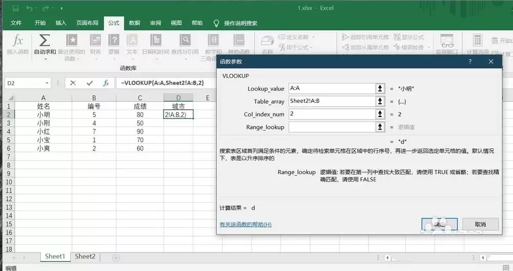The image size is (513, 271).
Task: Click the AutoSum sigma icon
Action: (45, 40)
